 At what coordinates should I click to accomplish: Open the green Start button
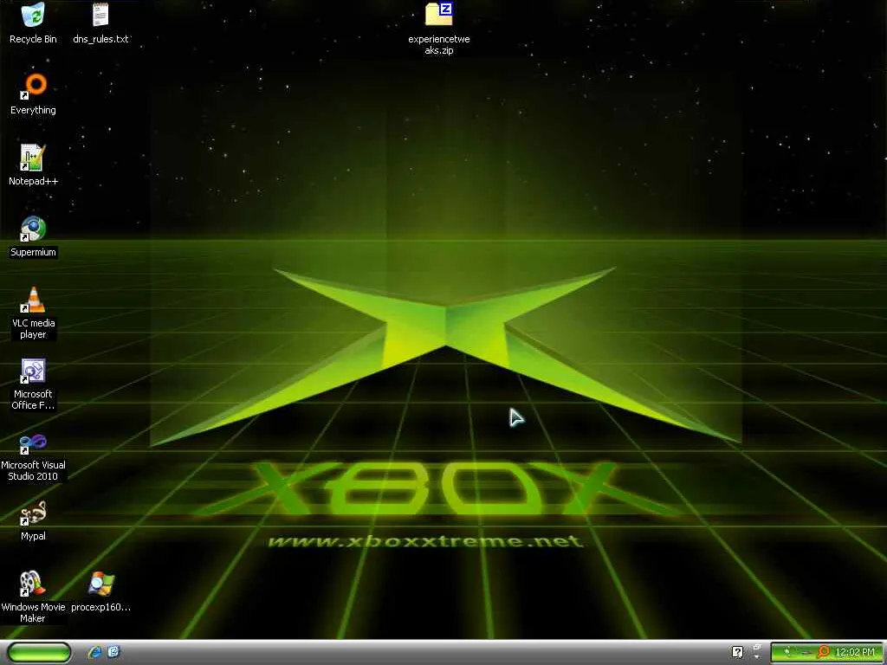(40, 653)
